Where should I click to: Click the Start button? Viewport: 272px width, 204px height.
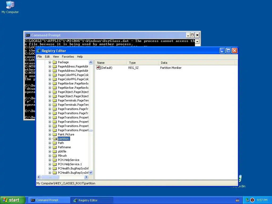pos(13,200)
